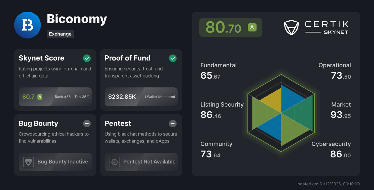The height and width of the screenshot is (190, 374).
Task: Select the Market 93.95 category label
Action: (341, 105)
